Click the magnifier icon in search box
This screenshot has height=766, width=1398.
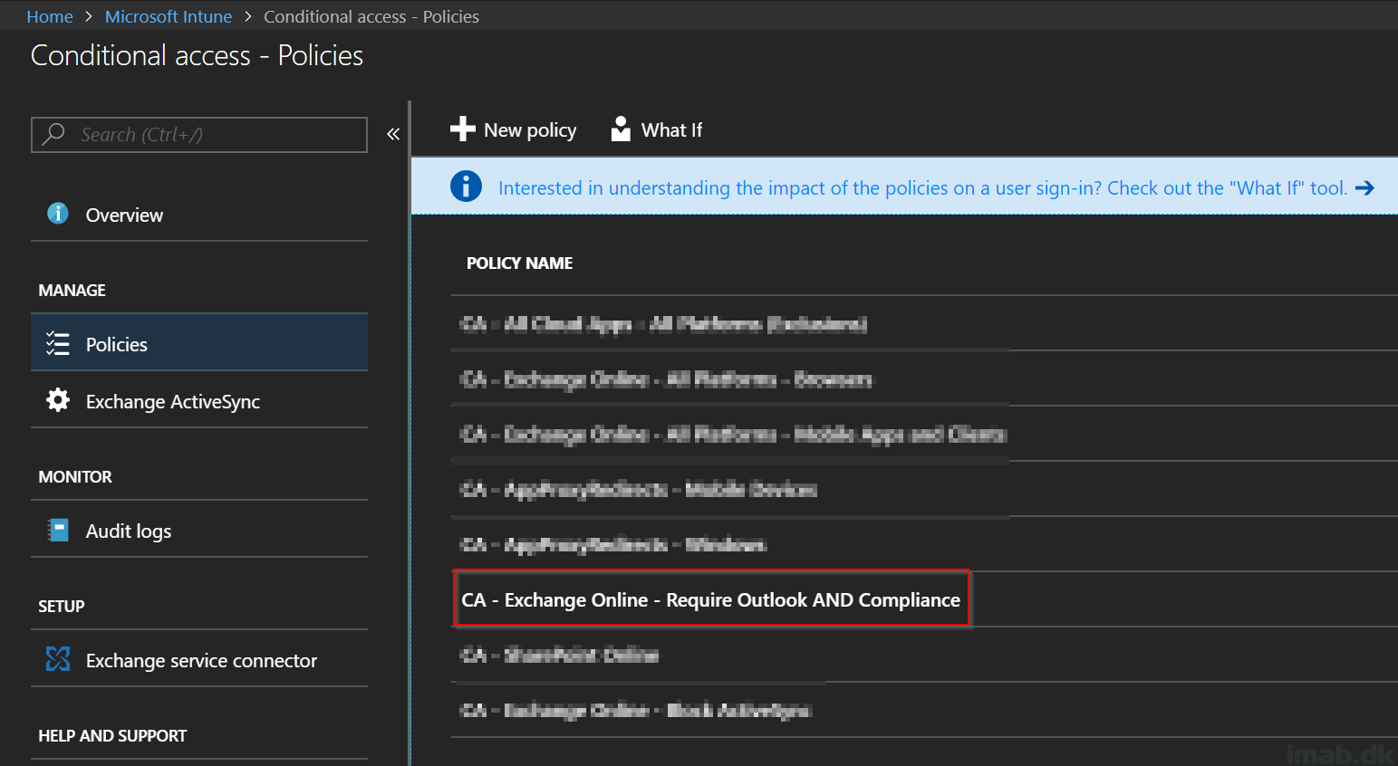(54, 134)
